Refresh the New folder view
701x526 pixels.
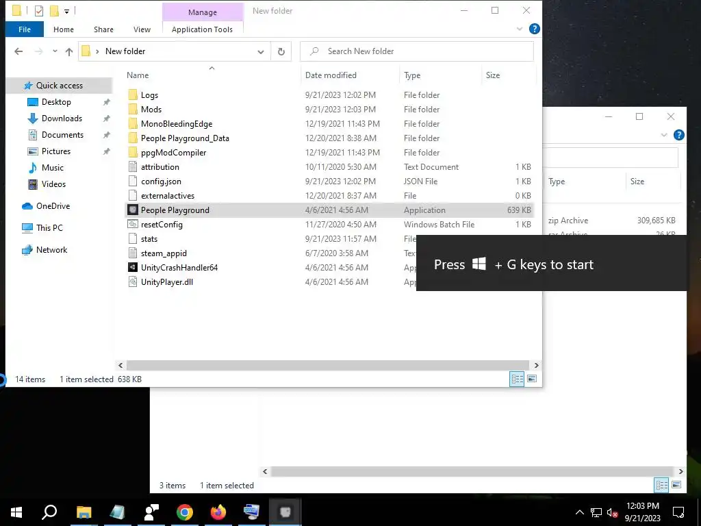tap(281, 51)
